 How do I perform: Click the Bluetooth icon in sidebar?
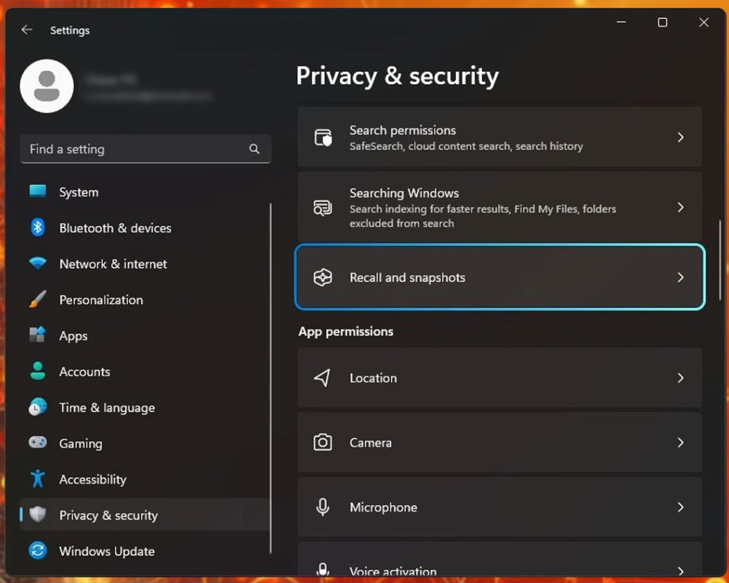click(38, 228)
